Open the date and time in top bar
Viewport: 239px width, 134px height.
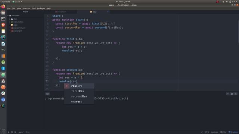(123, 1)
